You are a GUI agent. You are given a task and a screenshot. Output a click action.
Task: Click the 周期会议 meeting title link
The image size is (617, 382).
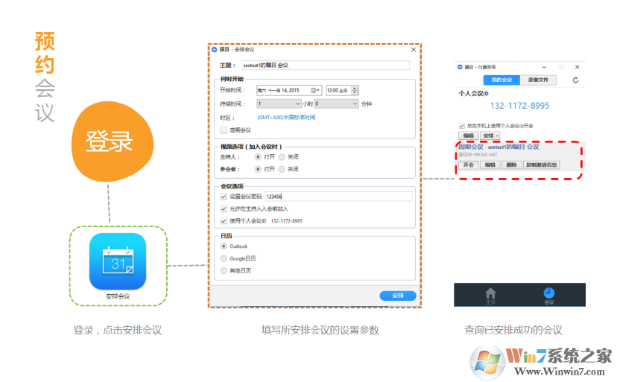[x=499, y=147]
